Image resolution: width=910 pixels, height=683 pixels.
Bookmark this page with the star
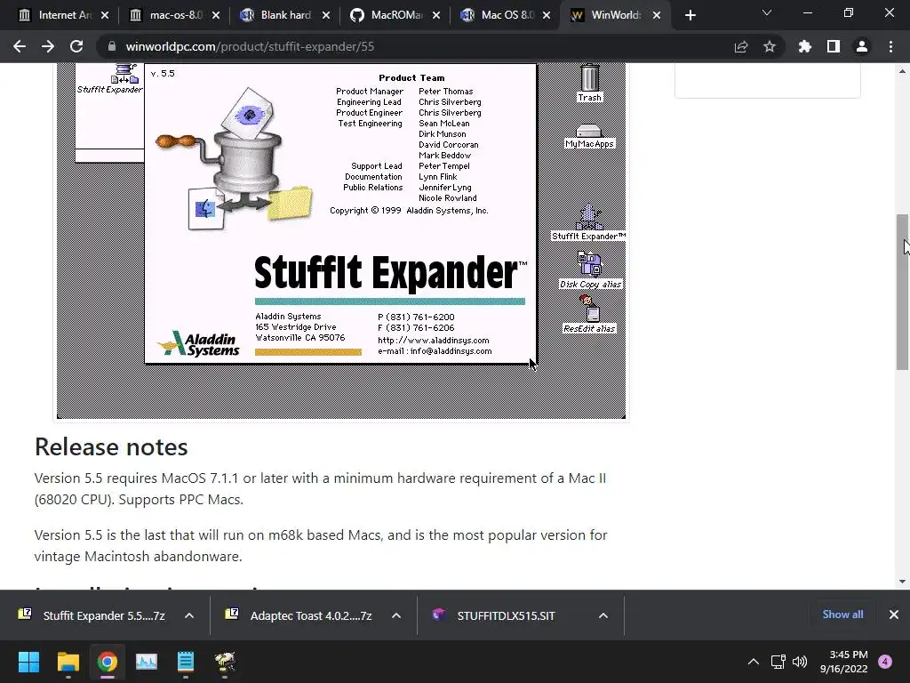[x=770, y=46]
